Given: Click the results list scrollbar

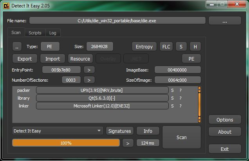Looking at the screenshot, I should point(199,105).
